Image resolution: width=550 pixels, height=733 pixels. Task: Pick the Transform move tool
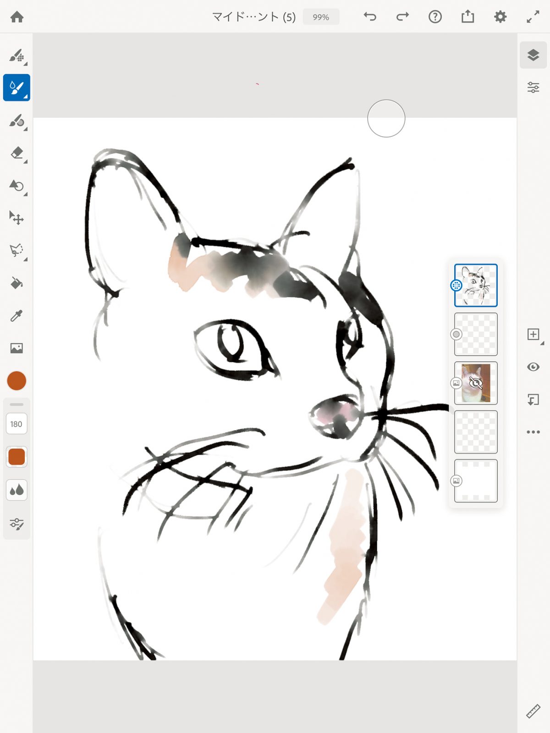click(16, 218)
